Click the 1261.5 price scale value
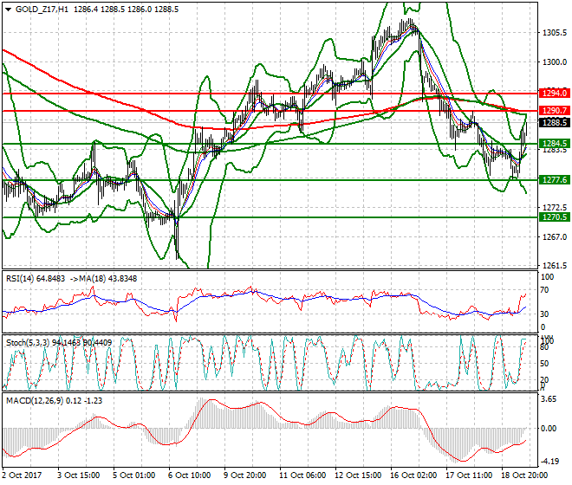The width and height of the screenshot is (572, 485). pos(555,266)
